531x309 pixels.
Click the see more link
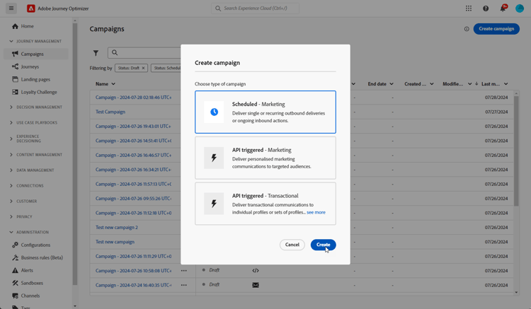pyautogui.click(x=316, y=212)
